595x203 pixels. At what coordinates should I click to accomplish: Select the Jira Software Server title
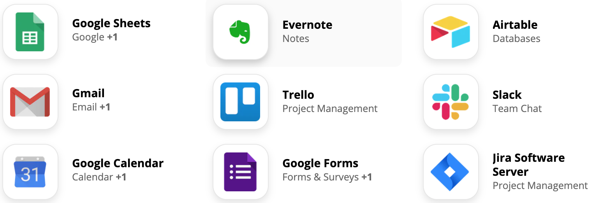528,165
